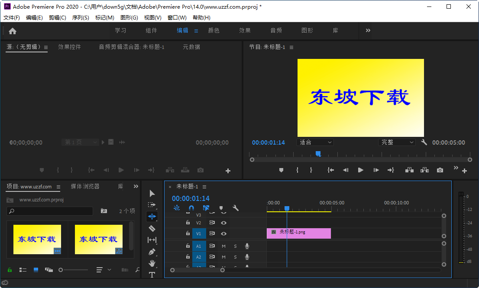
Task: Open the 文件 menu
Action: (11, 17)
